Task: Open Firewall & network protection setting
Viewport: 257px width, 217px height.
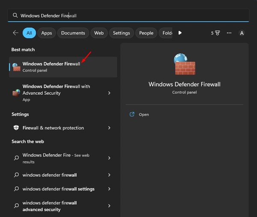Action: click(63, 128)
